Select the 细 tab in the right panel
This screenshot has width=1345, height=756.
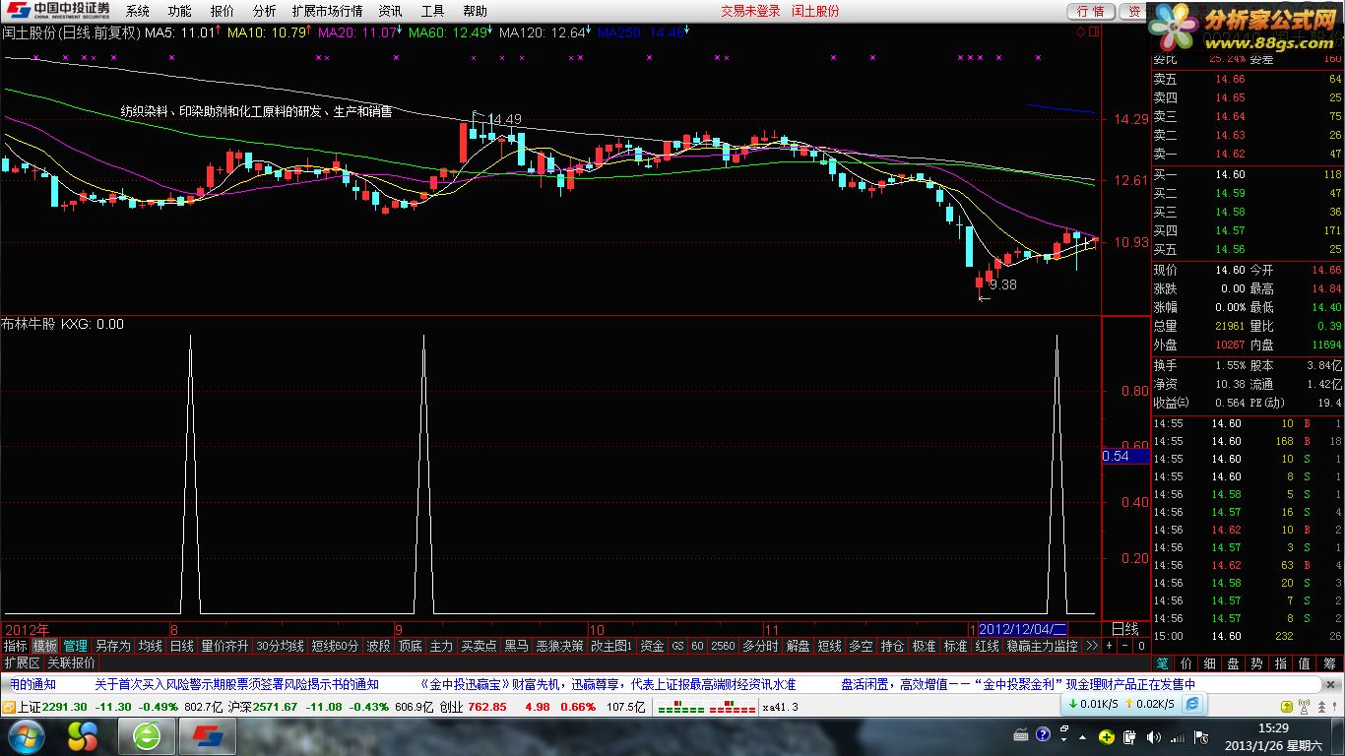[1209, 663]
